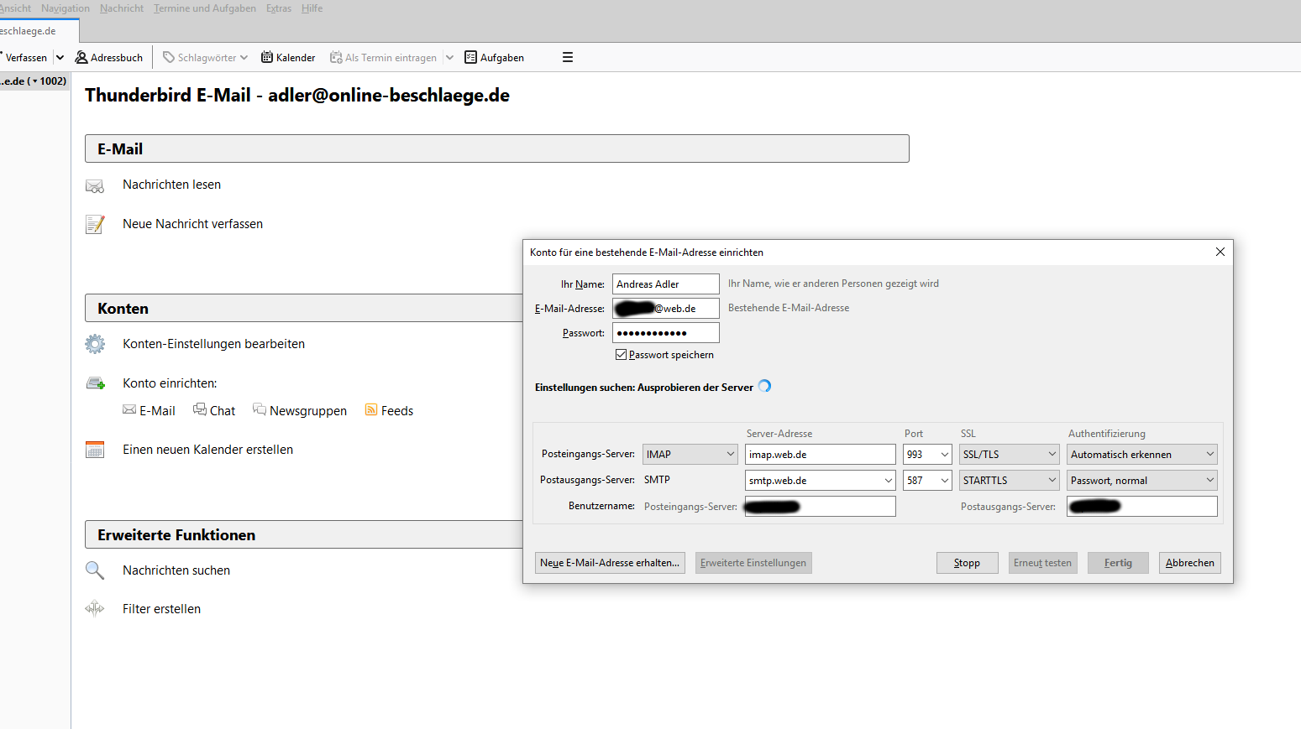Click the Nachrichten suchen link
Screen dimensions: 1301x729
click(176, 570)
